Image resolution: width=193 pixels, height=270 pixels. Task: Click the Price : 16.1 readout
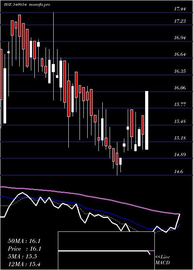pos(24,249)
